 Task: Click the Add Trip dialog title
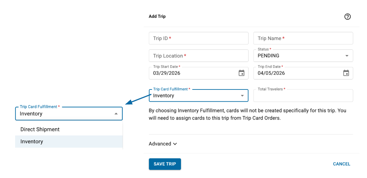pos(157,16)
